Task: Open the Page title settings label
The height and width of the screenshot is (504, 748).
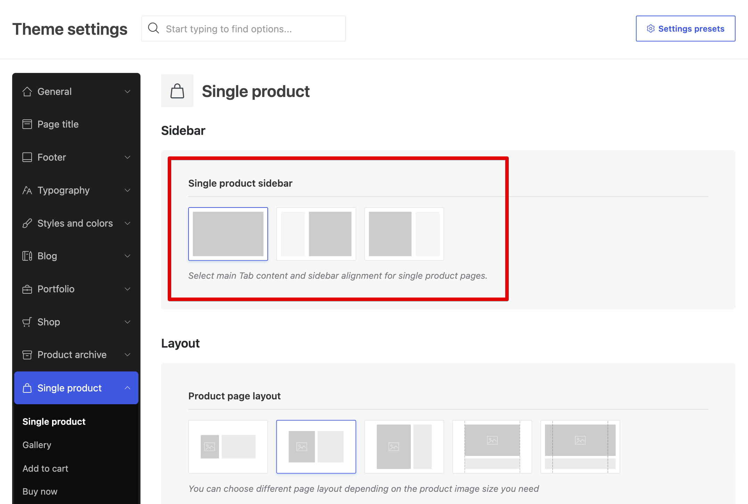Action: [58, 124]
